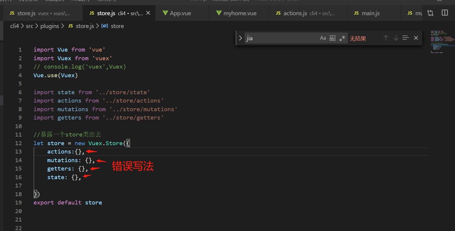
Task: Enable regular expression search
Action: coord(343,38)
